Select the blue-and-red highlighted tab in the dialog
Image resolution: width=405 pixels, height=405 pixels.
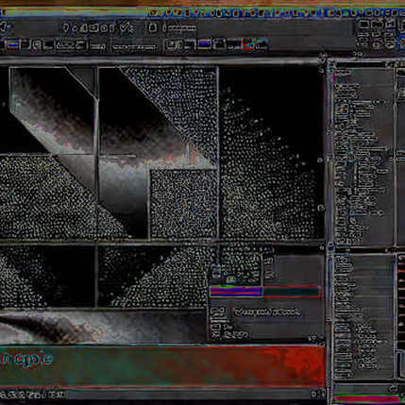click(236, 292)
